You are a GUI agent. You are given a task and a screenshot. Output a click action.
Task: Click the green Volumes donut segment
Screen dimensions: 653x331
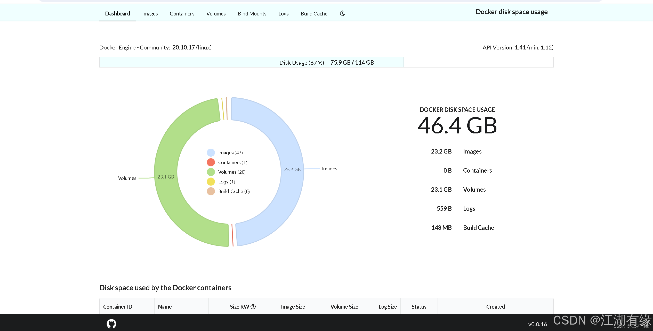pyautogui.click(x=166, y=177)
